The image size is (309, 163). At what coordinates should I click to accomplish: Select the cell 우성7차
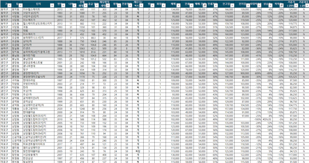pos(38,91)
